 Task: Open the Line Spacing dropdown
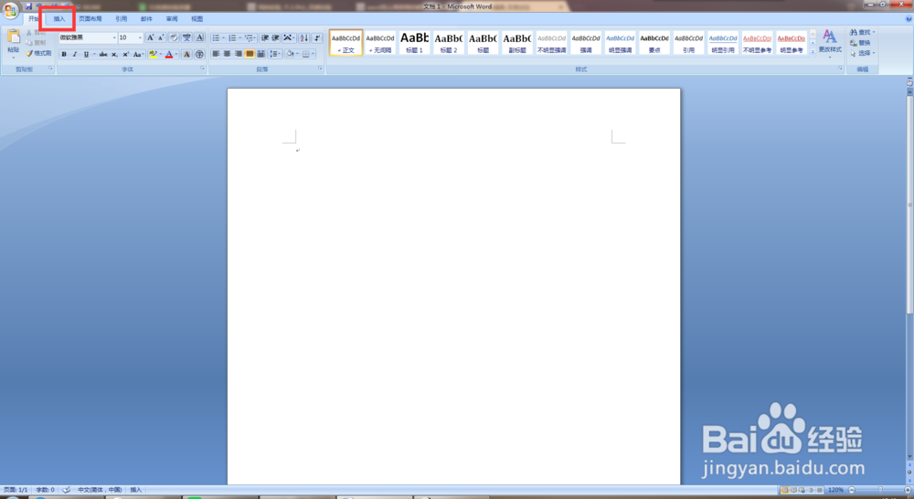coord(275,54)
